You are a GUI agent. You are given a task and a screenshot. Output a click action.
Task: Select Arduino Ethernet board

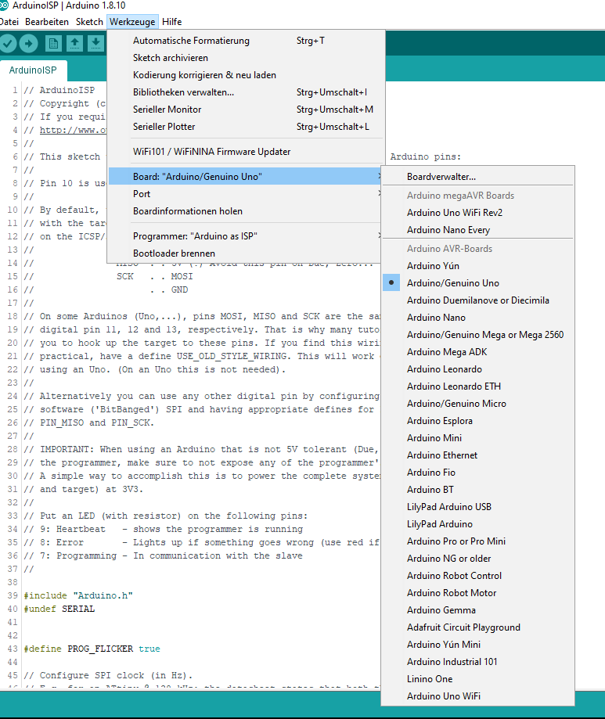click(x=478, y=455)
